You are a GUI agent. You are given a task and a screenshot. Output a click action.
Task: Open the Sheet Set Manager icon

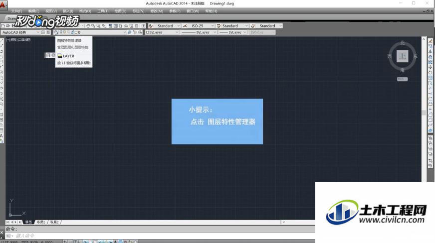(126, 26)
